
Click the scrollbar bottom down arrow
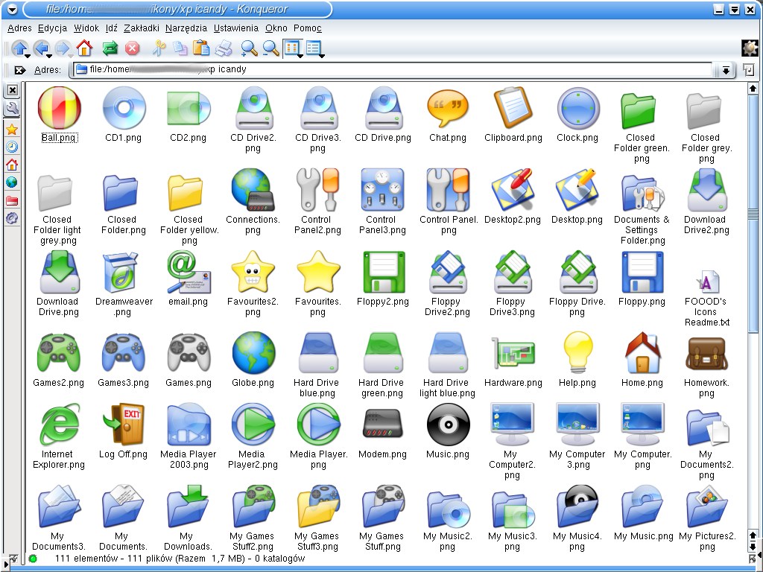pos(753,546)
